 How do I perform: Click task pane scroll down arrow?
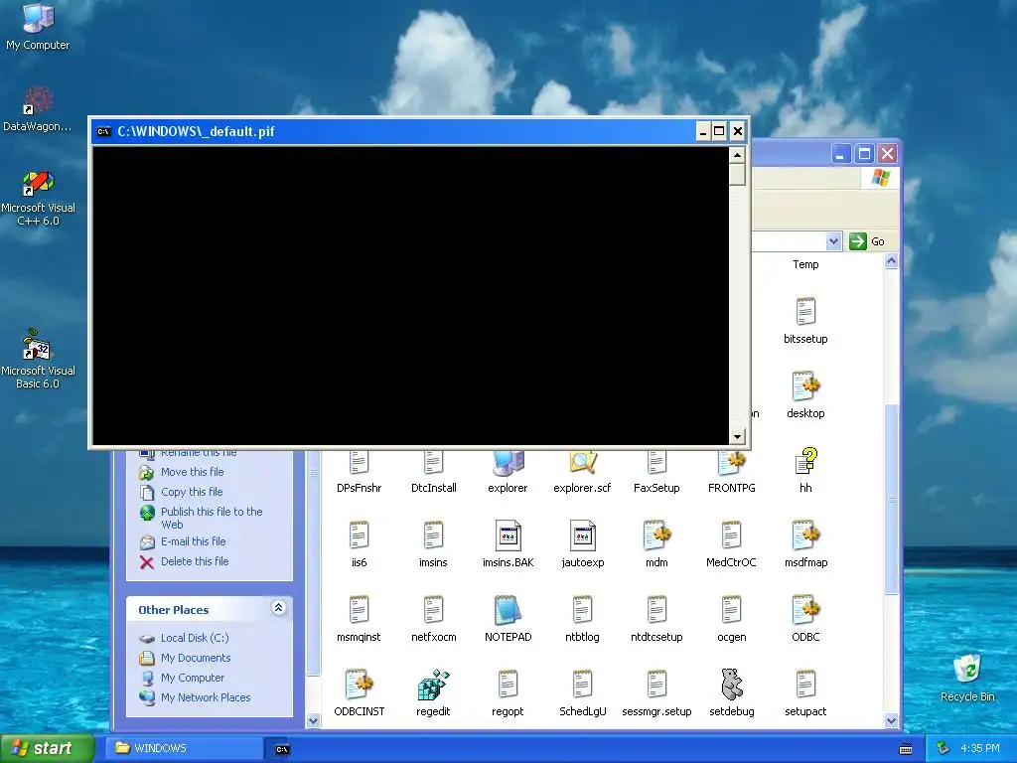(x=313, y=720)
